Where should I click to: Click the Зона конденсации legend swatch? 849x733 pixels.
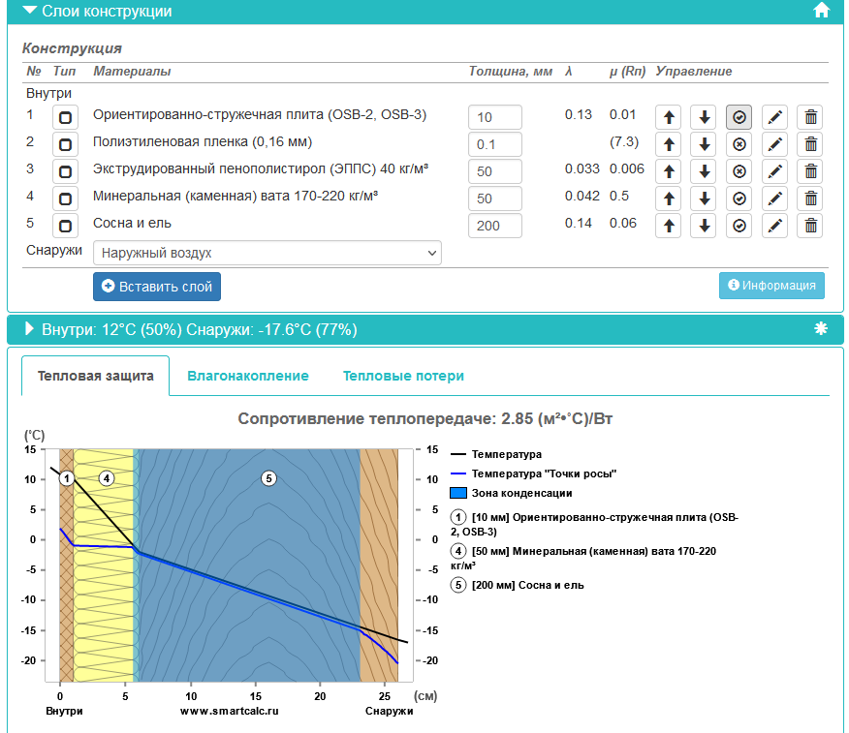coord(458,493)
